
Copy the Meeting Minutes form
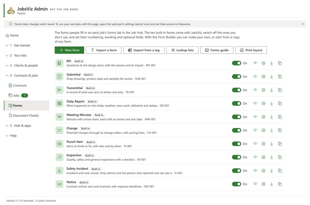click(280, 117)
